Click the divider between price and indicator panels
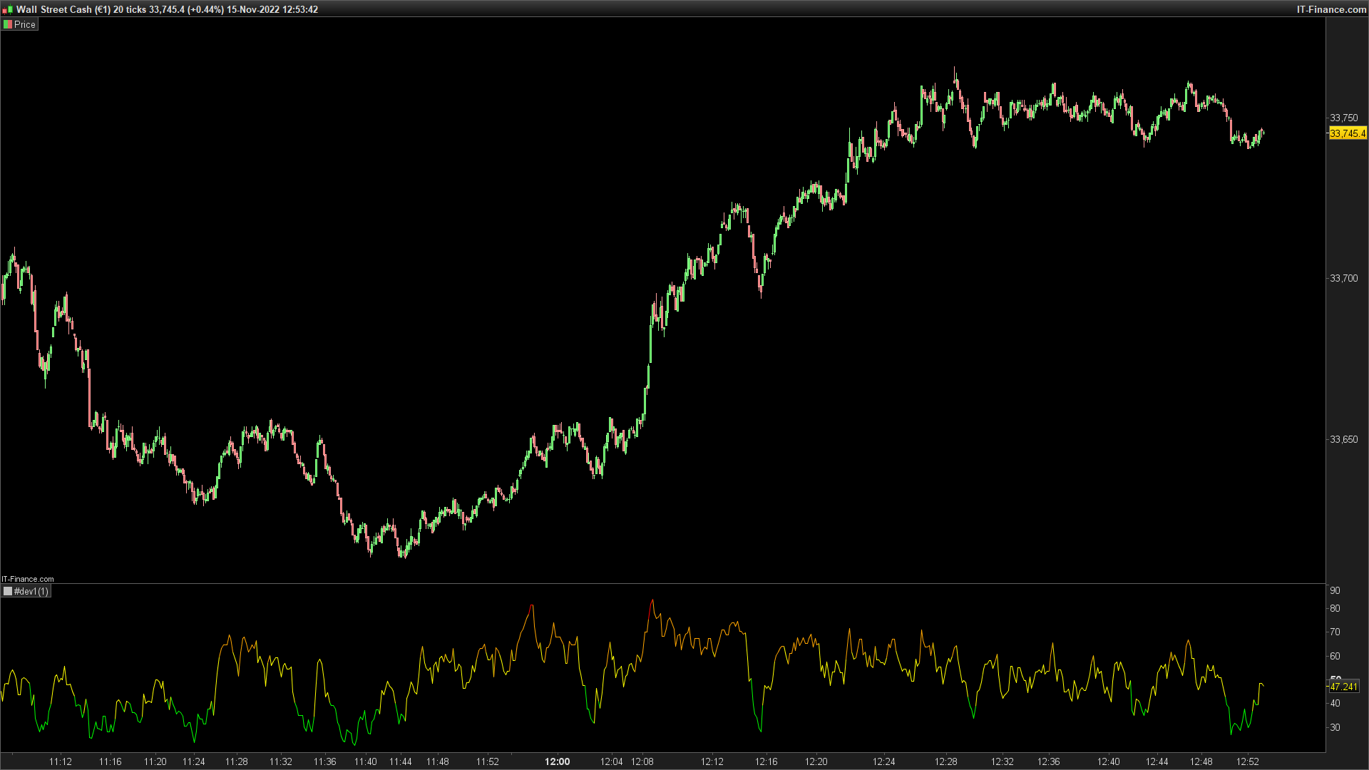The height and width of the screenshot is (770, 1369). tap(663, 584)
